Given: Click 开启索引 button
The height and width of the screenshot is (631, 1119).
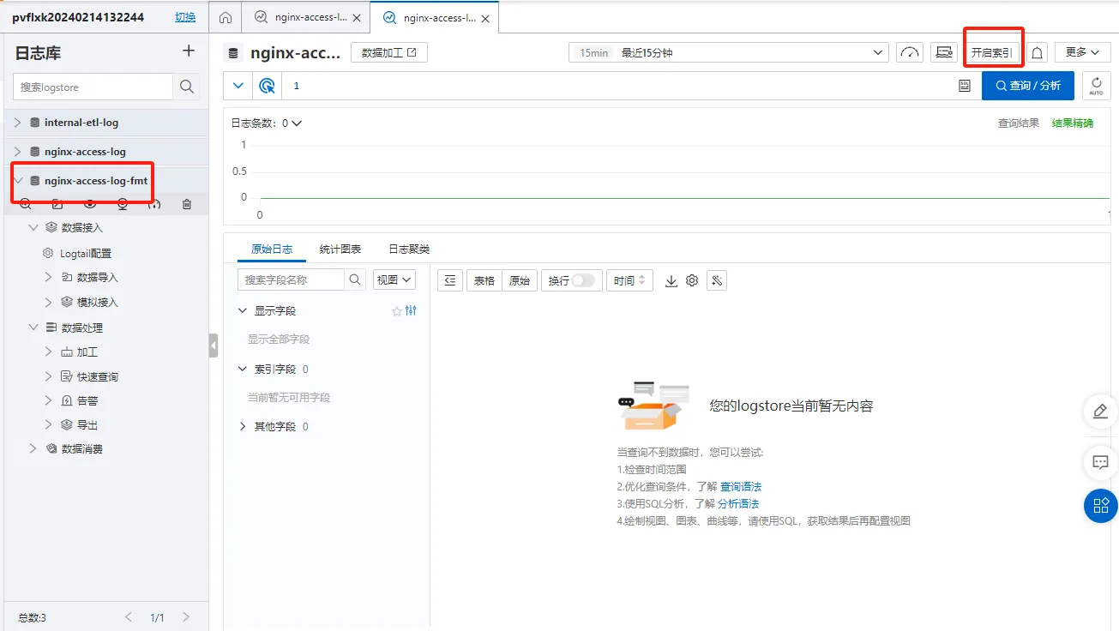Looking at the screenshot, I should point(991,53).
